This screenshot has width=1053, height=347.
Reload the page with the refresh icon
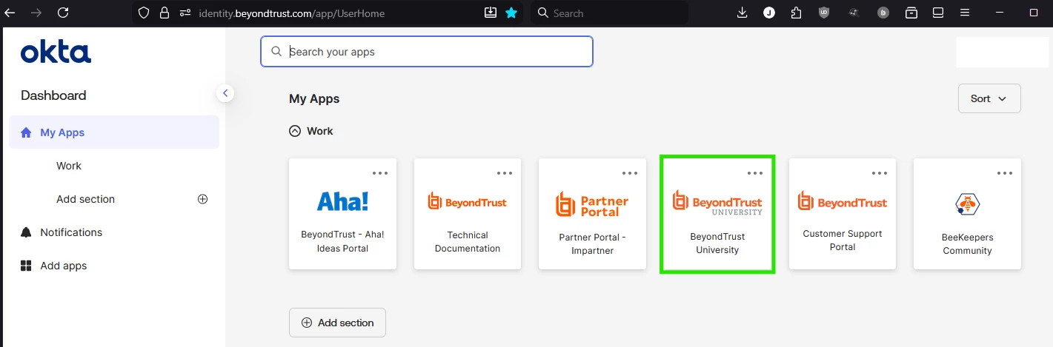(x=63, y=13)
